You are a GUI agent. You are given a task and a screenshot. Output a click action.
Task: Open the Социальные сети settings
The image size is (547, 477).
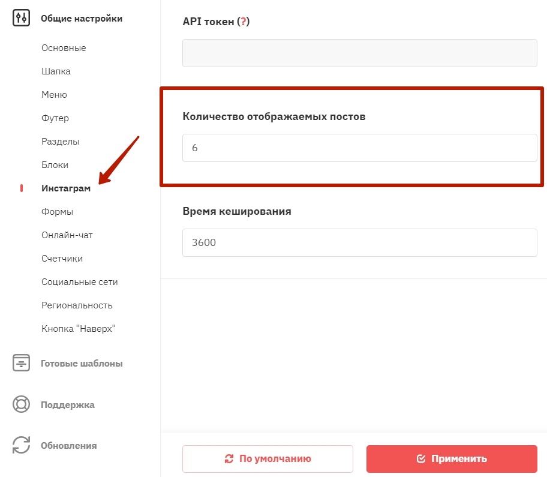pyautogui.click(x=80, y=281)
